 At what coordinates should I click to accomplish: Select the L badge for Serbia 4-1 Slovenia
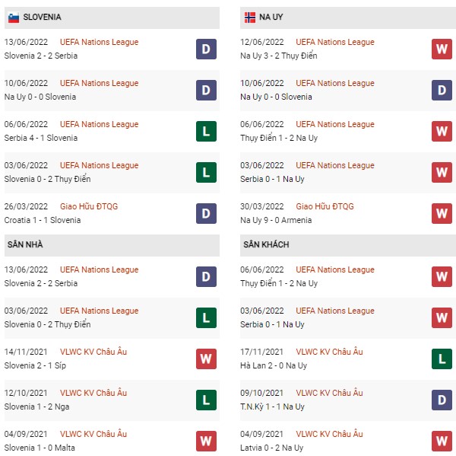[x=206, y=131]
